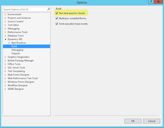Image resolution: width=164 pixels, height=128 pixels.
Task: Click the Build pre-compiled forms label
Action: tap(73, 18)
